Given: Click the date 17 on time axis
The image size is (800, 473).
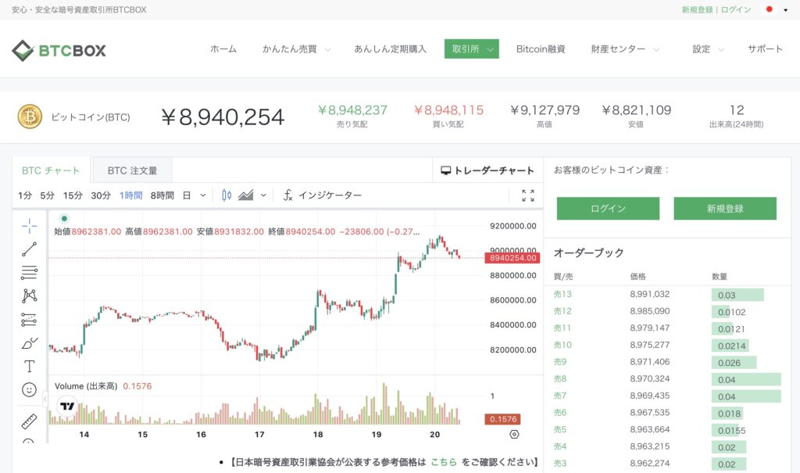Looking at the screenshot, I should (x=259, y=434).
